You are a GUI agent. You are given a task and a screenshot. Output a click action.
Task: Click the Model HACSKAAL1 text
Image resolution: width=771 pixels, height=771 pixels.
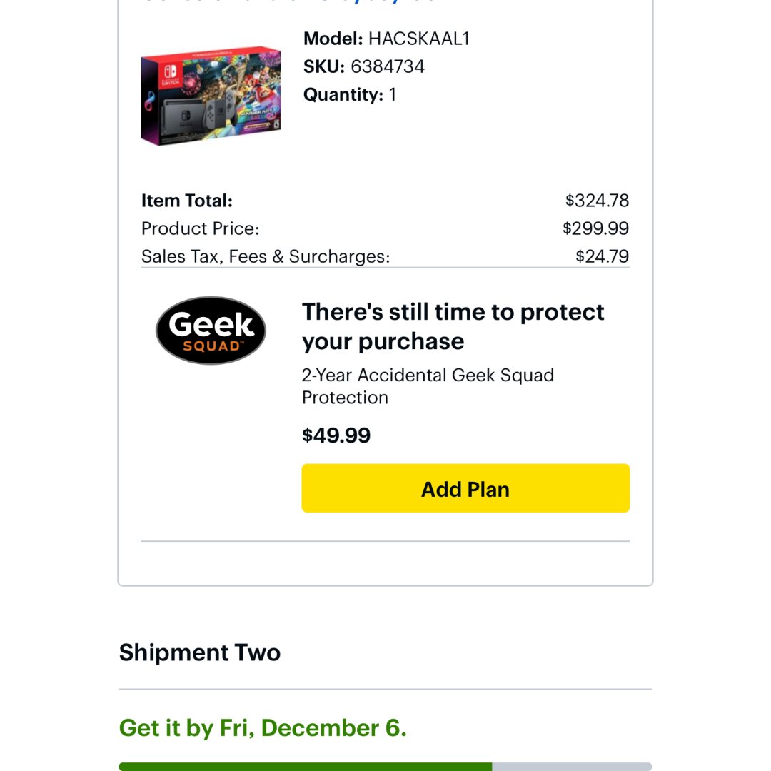pos(386,39)
